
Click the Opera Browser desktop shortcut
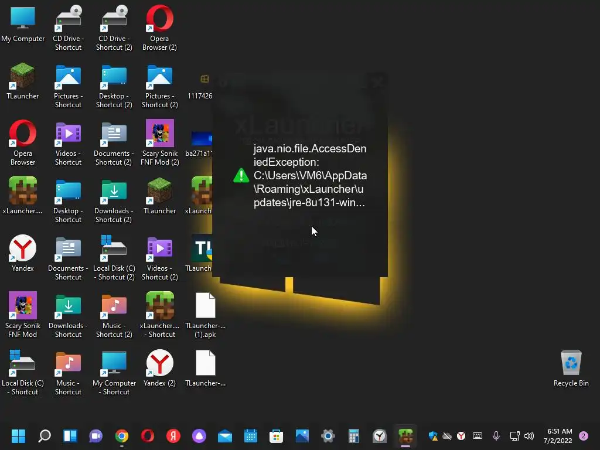point(23,143)
